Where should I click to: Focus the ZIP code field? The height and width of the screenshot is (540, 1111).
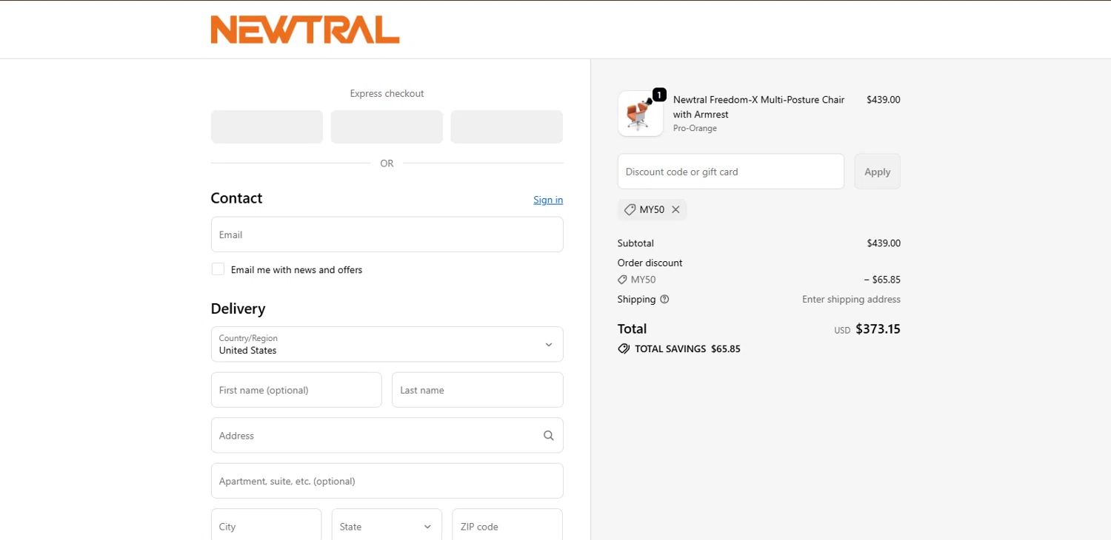point(507,526)
